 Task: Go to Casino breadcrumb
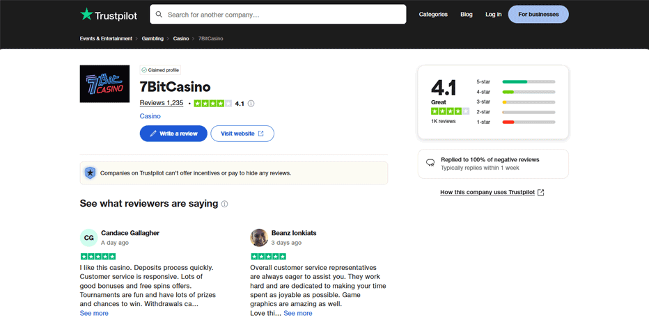click(181, 38)
